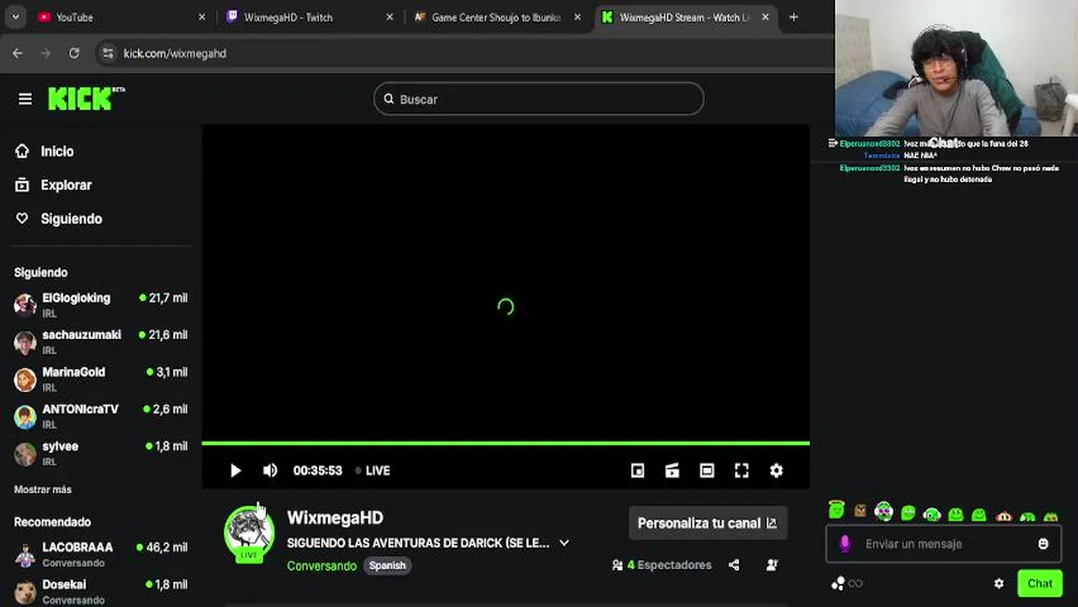Click the user icon beside share
Image resolution: width=1078 pixels, height=607 pixels.
point(772,565)
